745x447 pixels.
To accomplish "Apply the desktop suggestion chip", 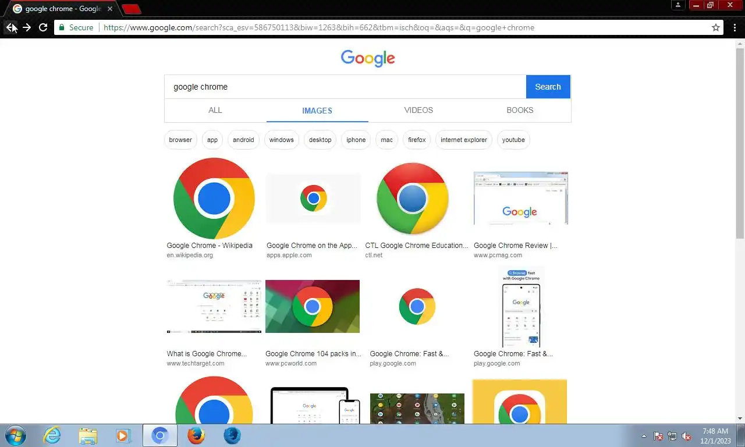I will 320,140.
